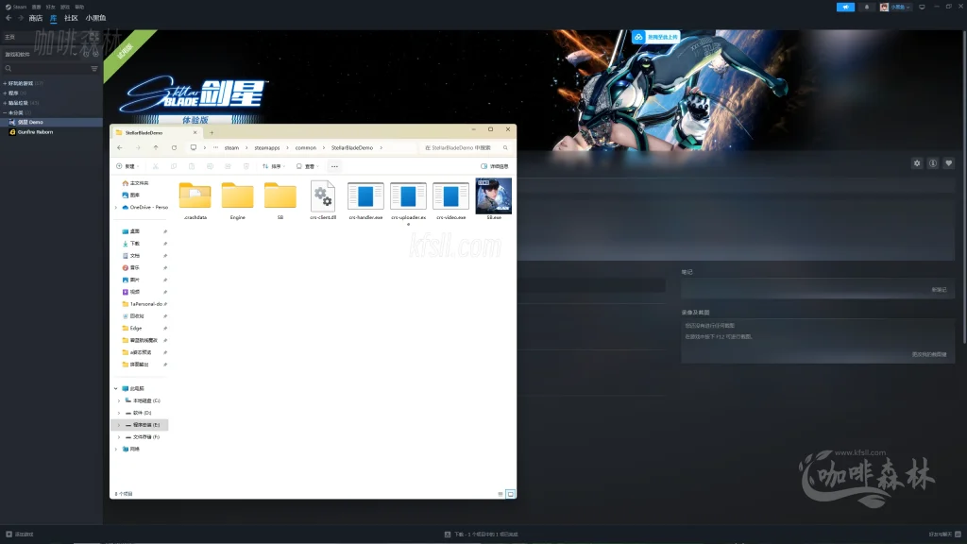Expand the Network node in navigation pane
The width and height of the screenshot is (967, 544).
click(x=116, y=449)
